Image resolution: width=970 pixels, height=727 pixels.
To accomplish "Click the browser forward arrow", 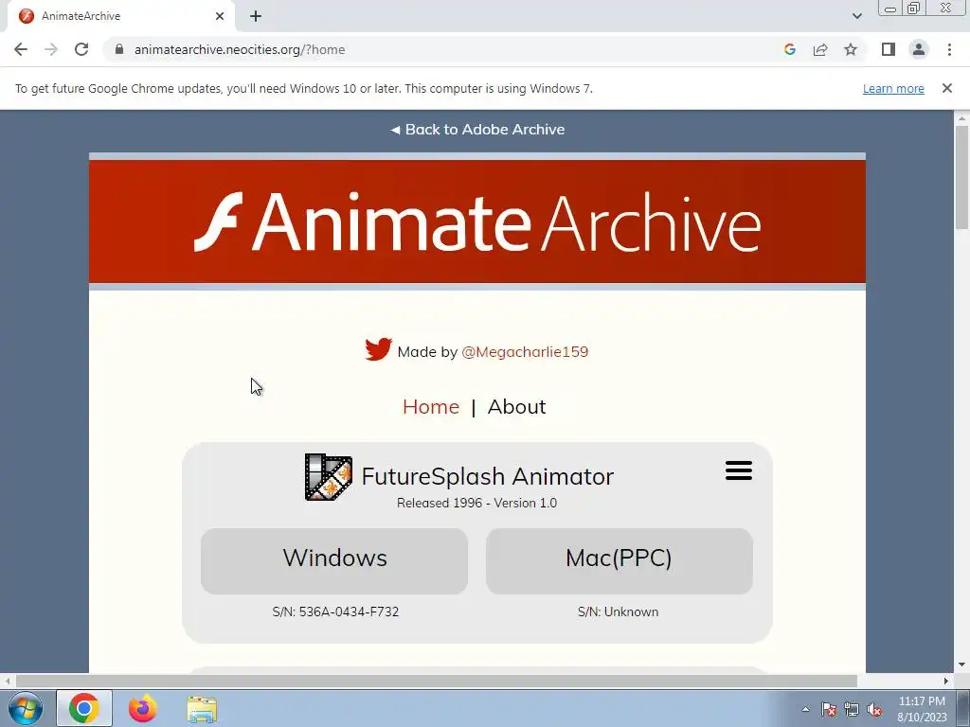I will pos(51,49).
